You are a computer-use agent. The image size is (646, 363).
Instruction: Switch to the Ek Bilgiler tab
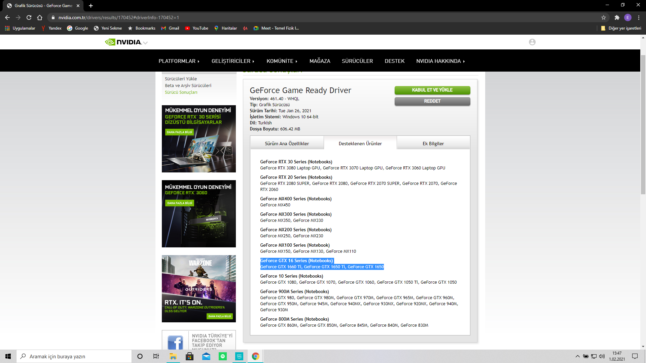[433, 144]
